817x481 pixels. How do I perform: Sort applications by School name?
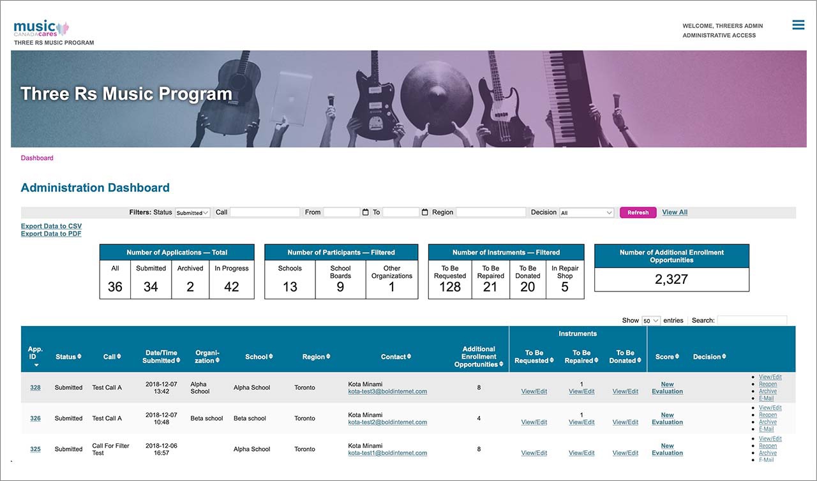(x=259, y=357)
